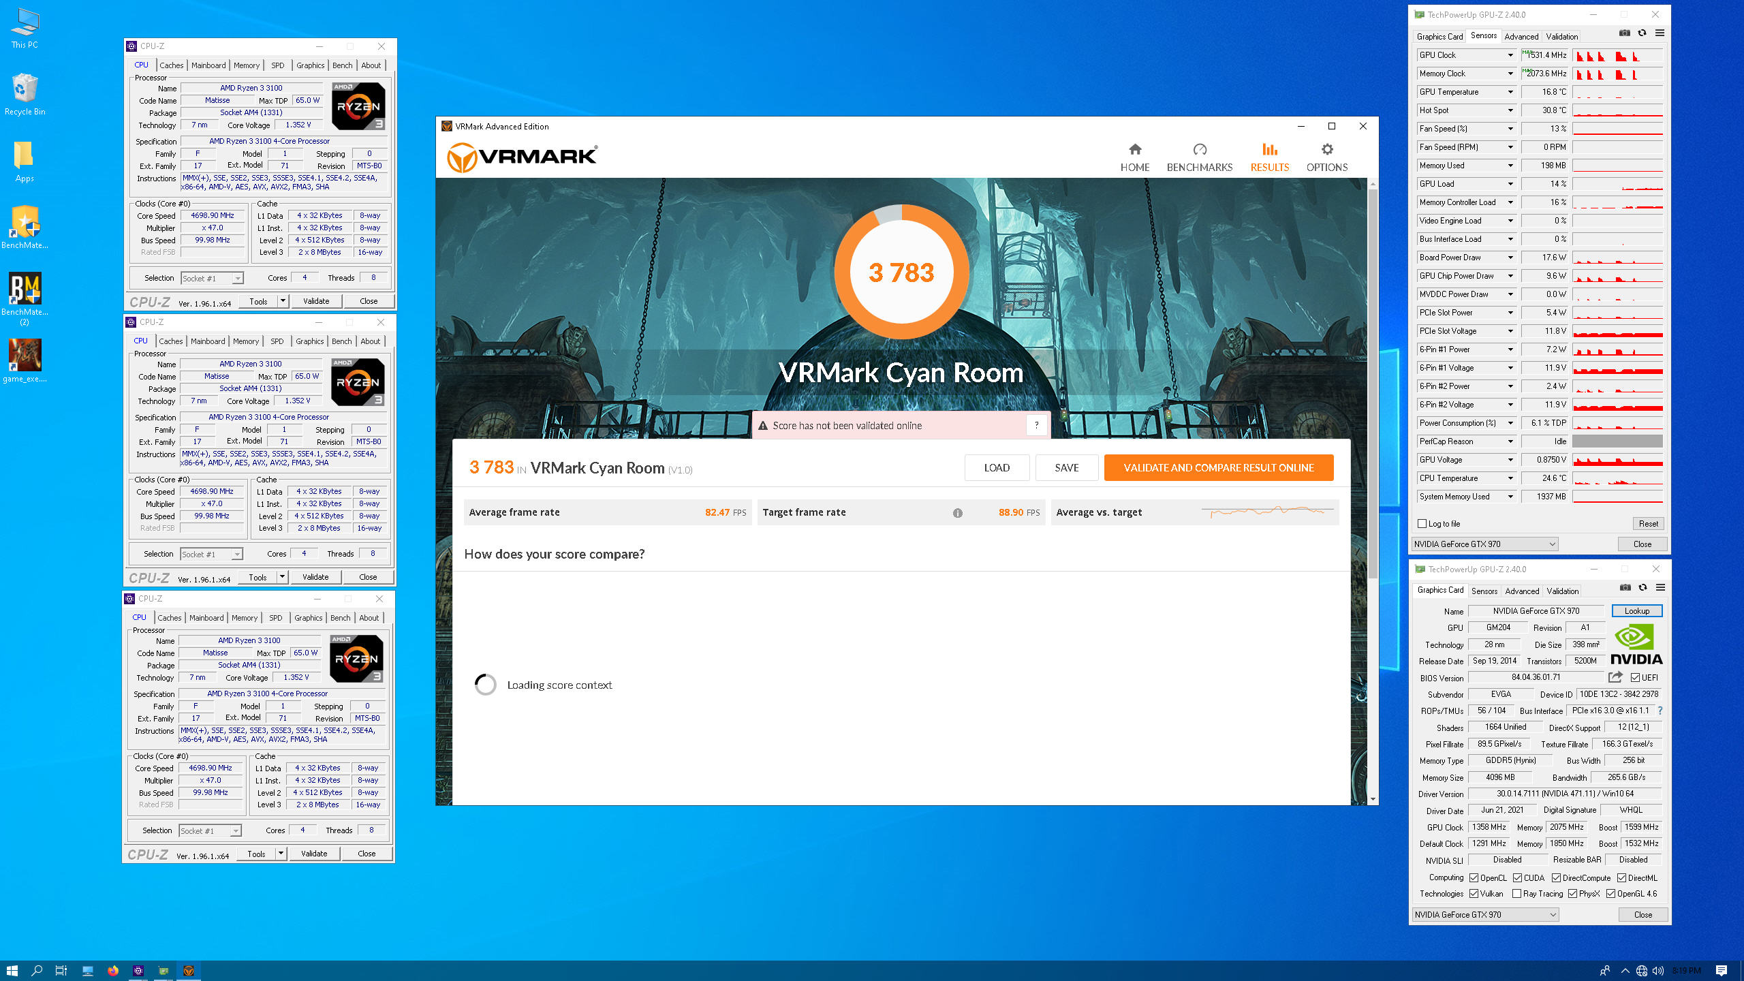The height and width of the screenshot is (981, 1744).
Task: Open GPU Clock sensor dropdown
Action: click(x=1510, y=55)
